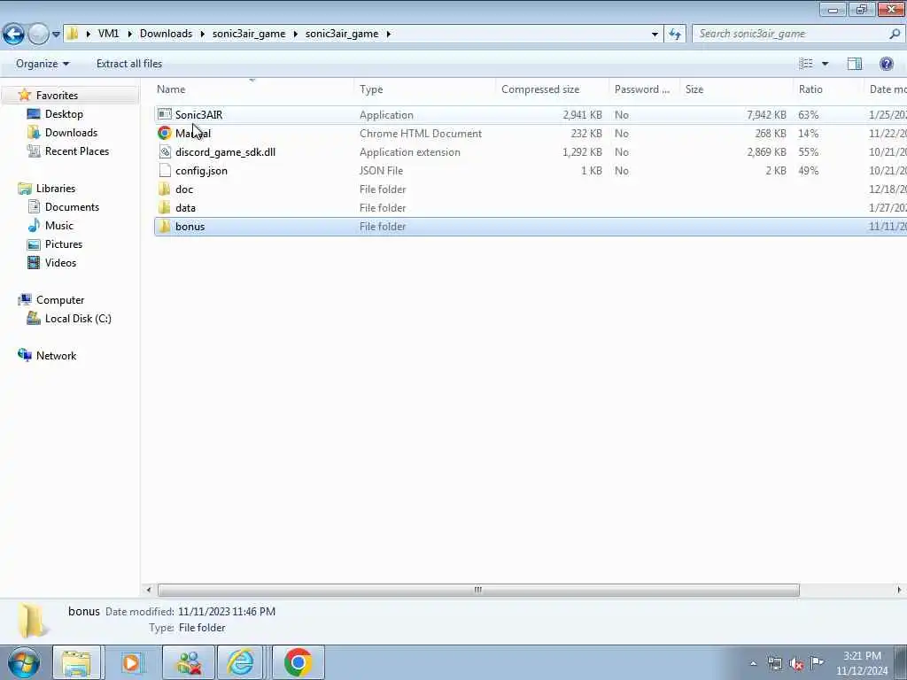This screenshot has width=907, height=680.
Task: Click the taskbar people icon with red X
Action: point(189,662)
